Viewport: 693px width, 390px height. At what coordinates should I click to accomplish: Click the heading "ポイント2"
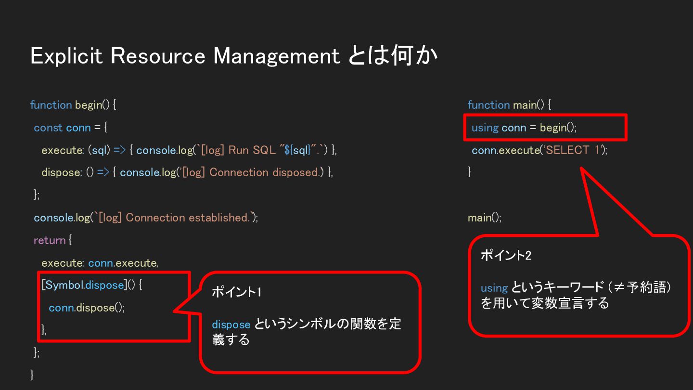(x=506, y=256)
